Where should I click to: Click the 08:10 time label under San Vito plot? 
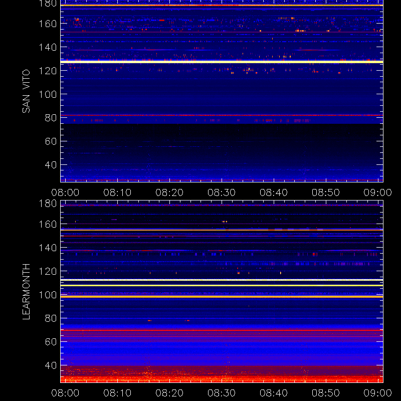coord(117,192)
